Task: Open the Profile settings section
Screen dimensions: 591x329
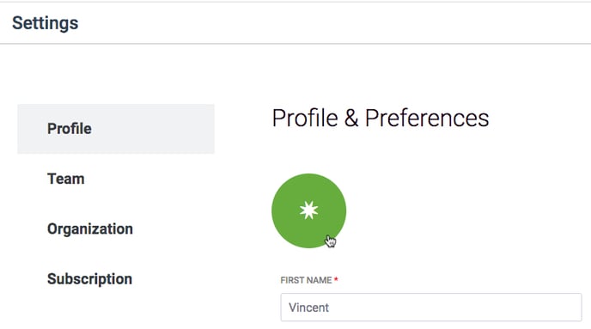Action: click(x=70, y=129)
